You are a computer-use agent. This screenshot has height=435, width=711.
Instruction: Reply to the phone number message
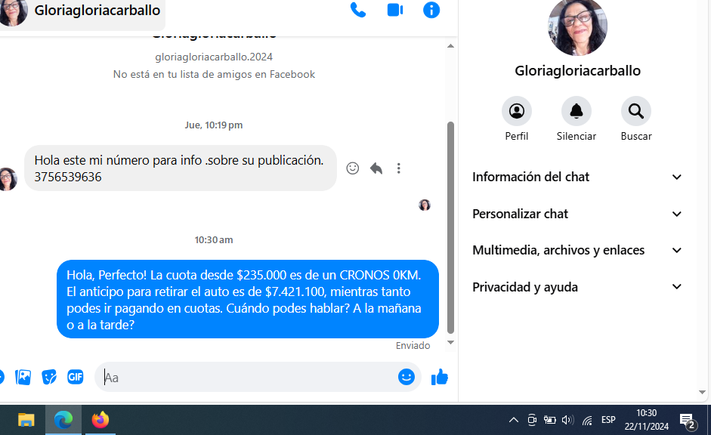click(x=376, y=168)
